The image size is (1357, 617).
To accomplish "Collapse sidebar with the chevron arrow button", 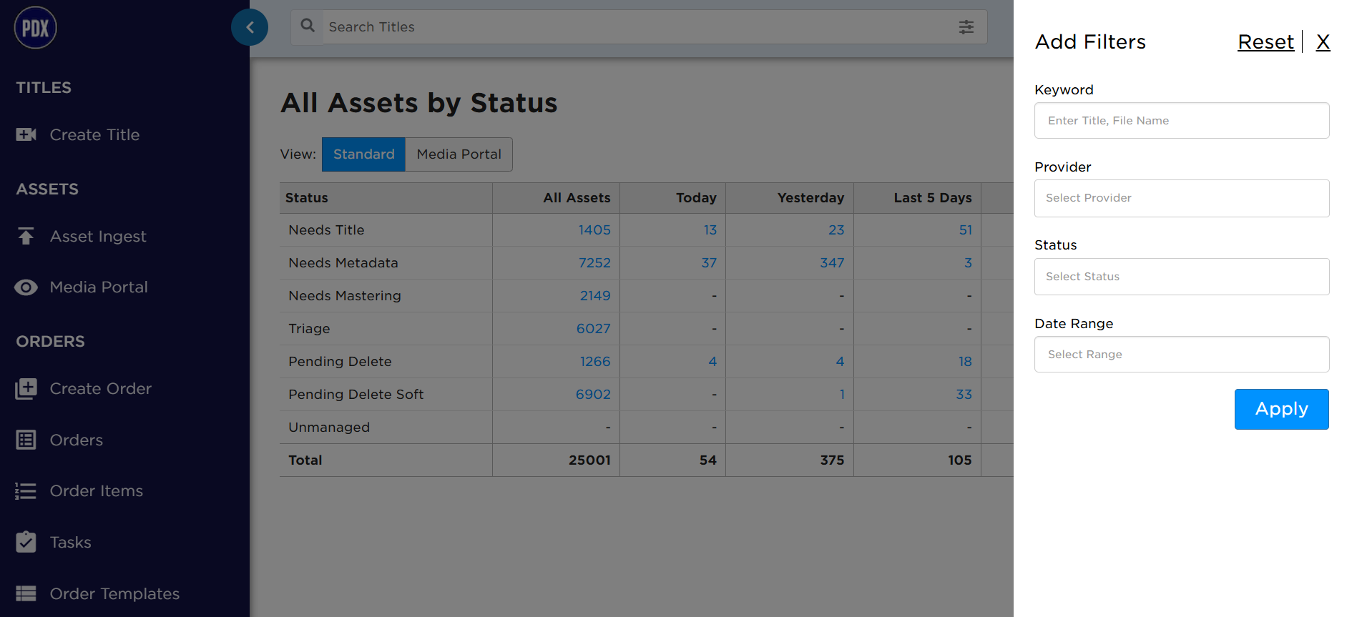I will coord(250,27).
